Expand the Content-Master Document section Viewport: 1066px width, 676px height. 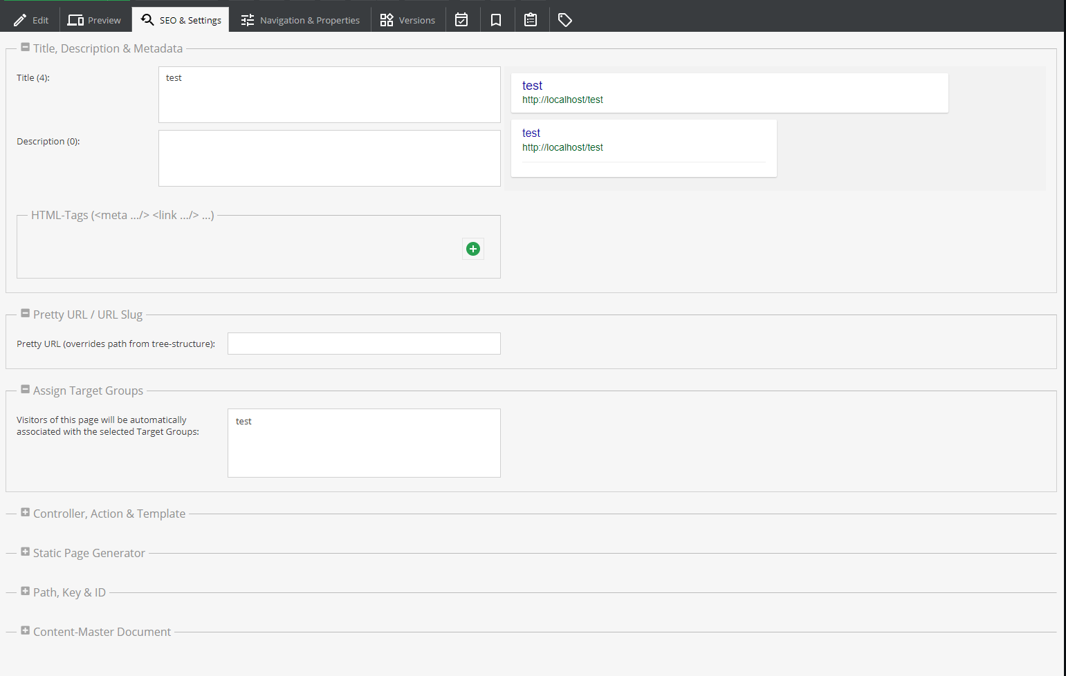pyautogui.click(x=25, y=630)
